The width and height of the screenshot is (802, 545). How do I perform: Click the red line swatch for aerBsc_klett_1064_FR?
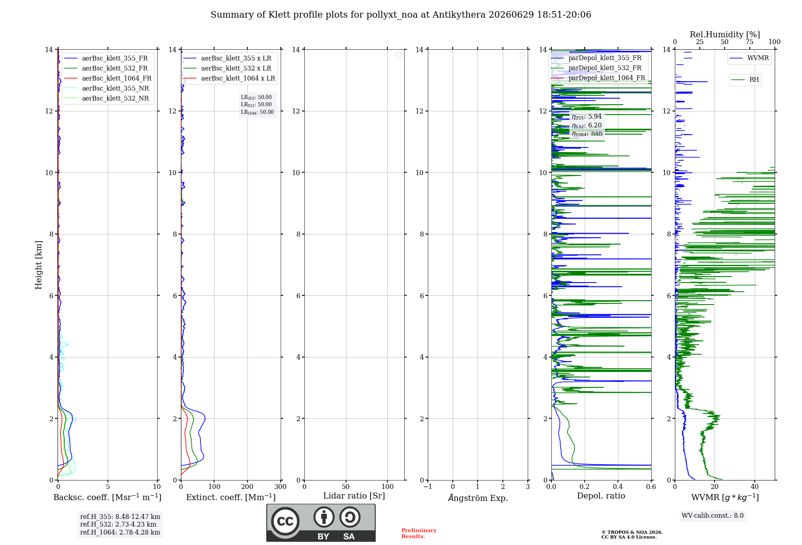71,79
